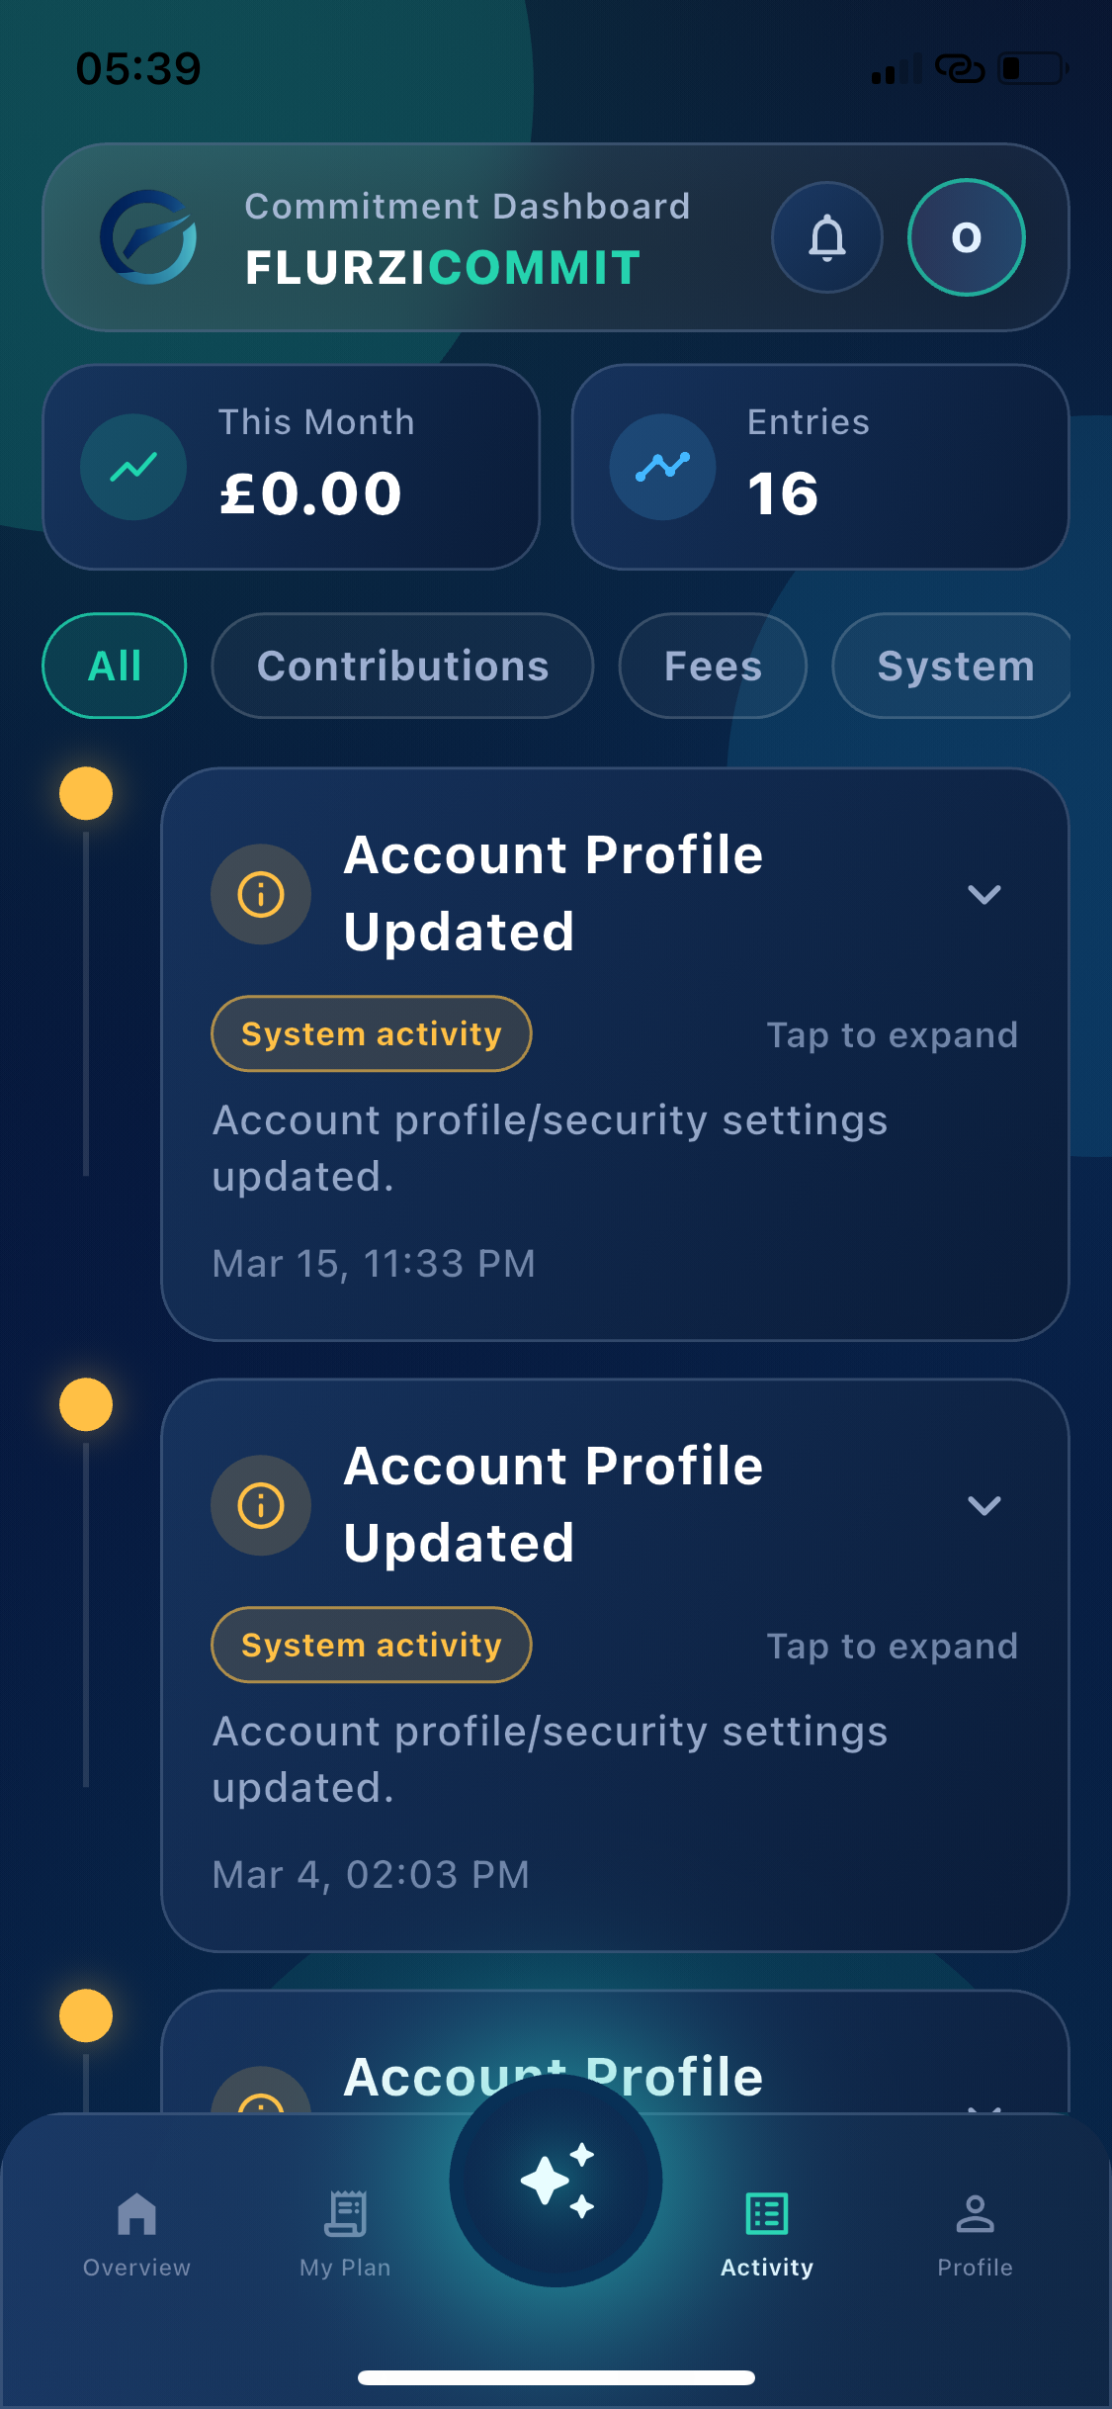Open the user avatar "O" menu
The height and width of the screenshot is (2409, 1112).
click(x=966, y=237)
